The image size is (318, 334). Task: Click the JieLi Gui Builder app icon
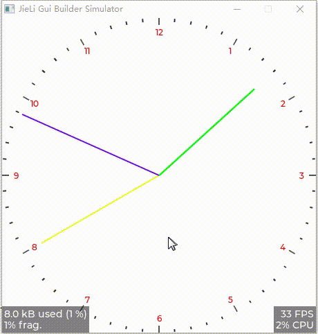coord(10,9)
